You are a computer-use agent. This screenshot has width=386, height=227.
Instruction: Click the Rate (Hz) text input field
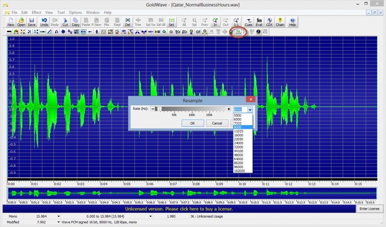coord(240,109)
